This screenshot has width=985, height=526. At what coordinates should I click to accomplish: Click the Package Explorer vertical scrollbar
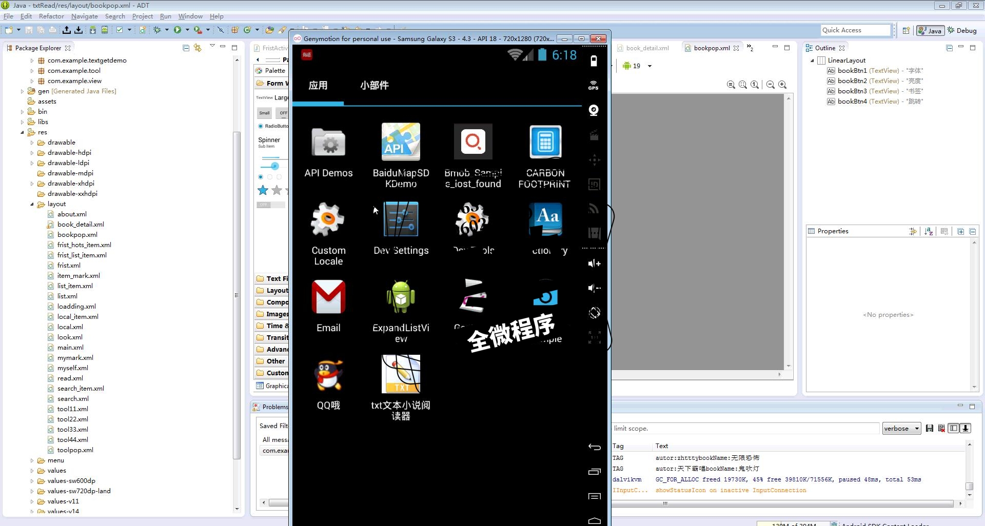click(x=237, y=295)
